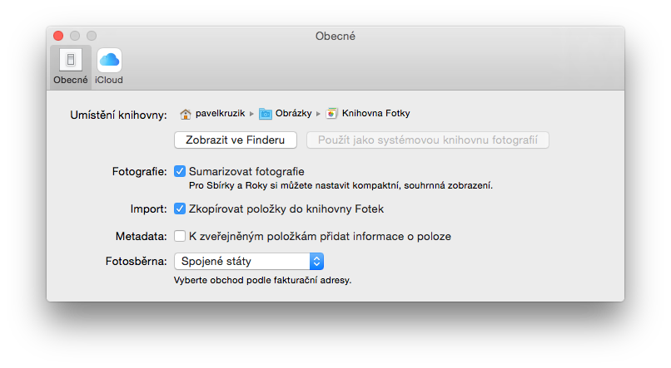Image resolution: width=671 pixels, height=368 pixels.
Task: Click the Obrázky folder icon in path
Action: point(266,114)
